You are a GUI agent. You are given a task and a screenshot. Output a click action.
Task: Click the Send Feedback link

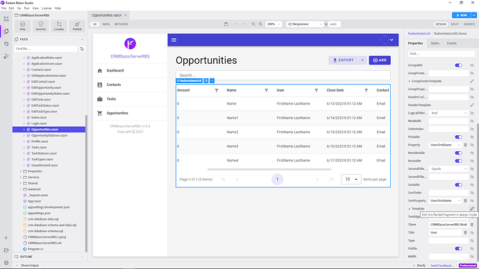(x=442, y=266)
